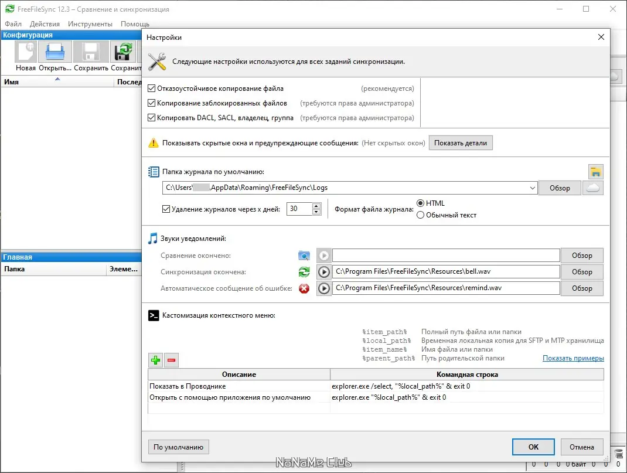Select HTML log format radio button

pyautogui.click(x=420, y=203)
